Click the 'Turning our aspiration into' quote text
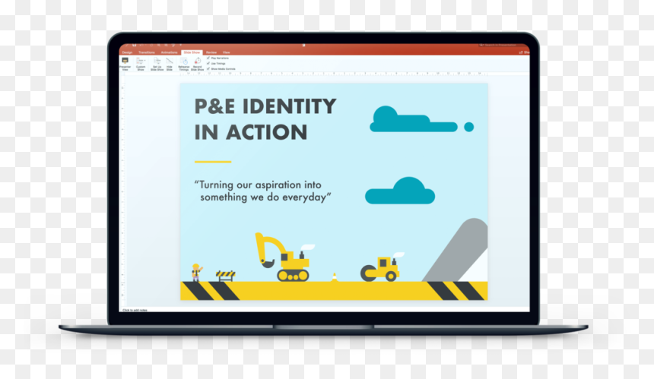This screenshot has width=654, height=379. [x=258, y=185]
